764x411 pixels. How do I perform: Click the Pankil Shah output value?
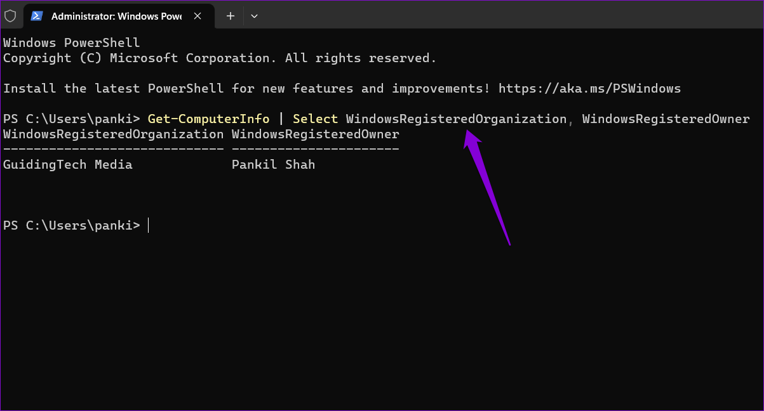point(273,164)
